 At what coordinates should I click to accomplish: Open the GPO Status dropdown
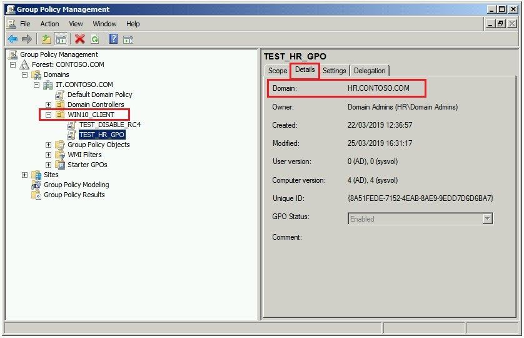pos(487,219)
